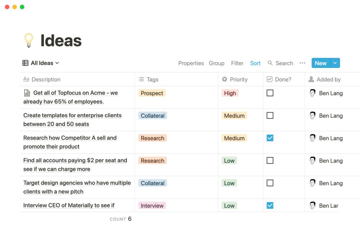Click the New button
The image size is (360, 225).
click(x=321, y=63)
